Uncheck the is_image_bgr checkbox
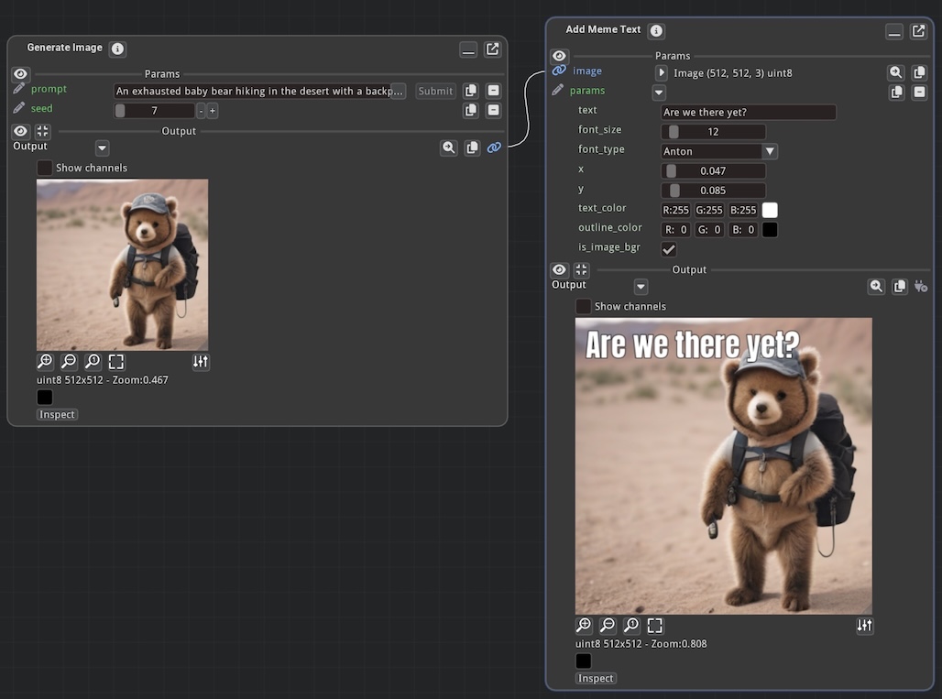This screenshot has width=942, height=699. 669,249
